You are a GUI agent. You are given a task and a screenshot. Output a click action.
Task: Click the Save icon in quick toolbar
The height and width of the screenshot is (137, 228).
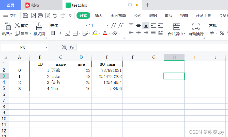(25, 15)
